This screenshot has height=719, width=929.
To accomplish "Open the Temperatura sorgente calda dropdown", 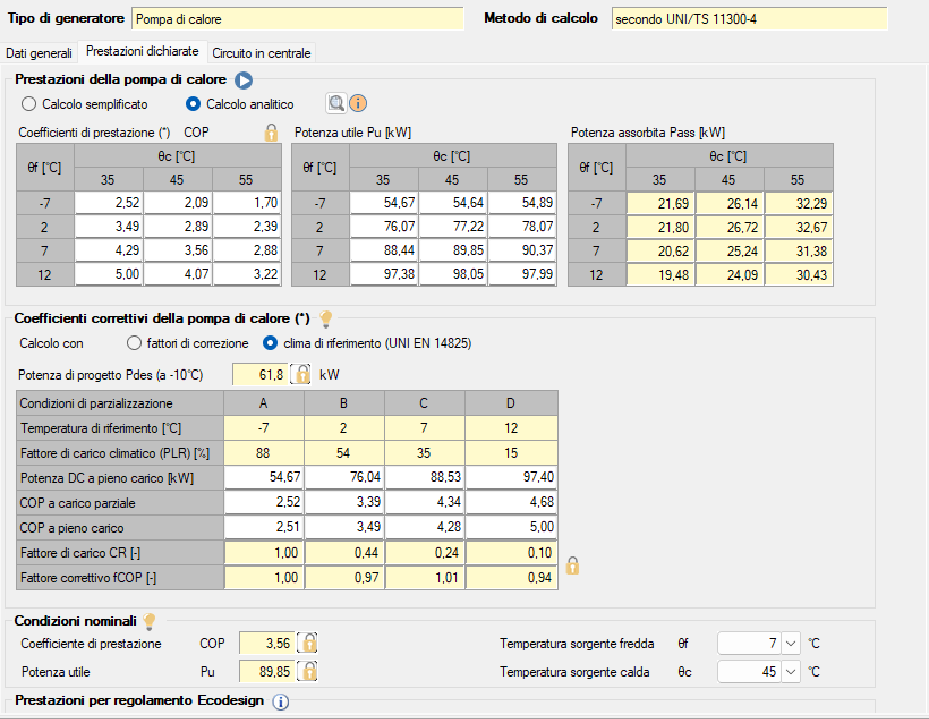I will 791,672.
